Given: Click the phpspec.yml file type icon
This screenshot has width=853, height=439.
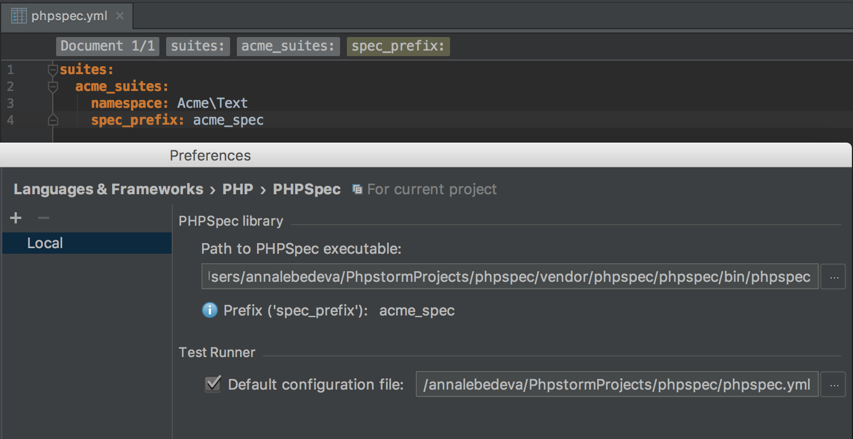Looking at the screenshot, I should pos(19,16).
